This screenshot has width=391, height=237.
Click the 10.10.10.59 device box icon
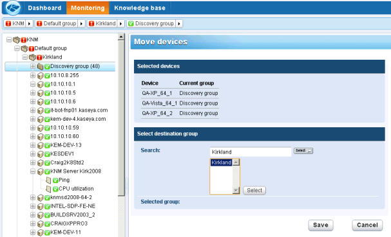(40, 128)
